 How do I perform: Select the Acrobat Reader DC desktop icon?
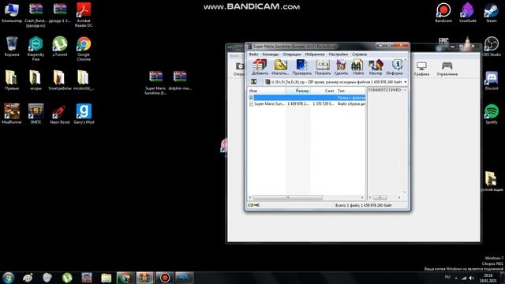[84, 15]
